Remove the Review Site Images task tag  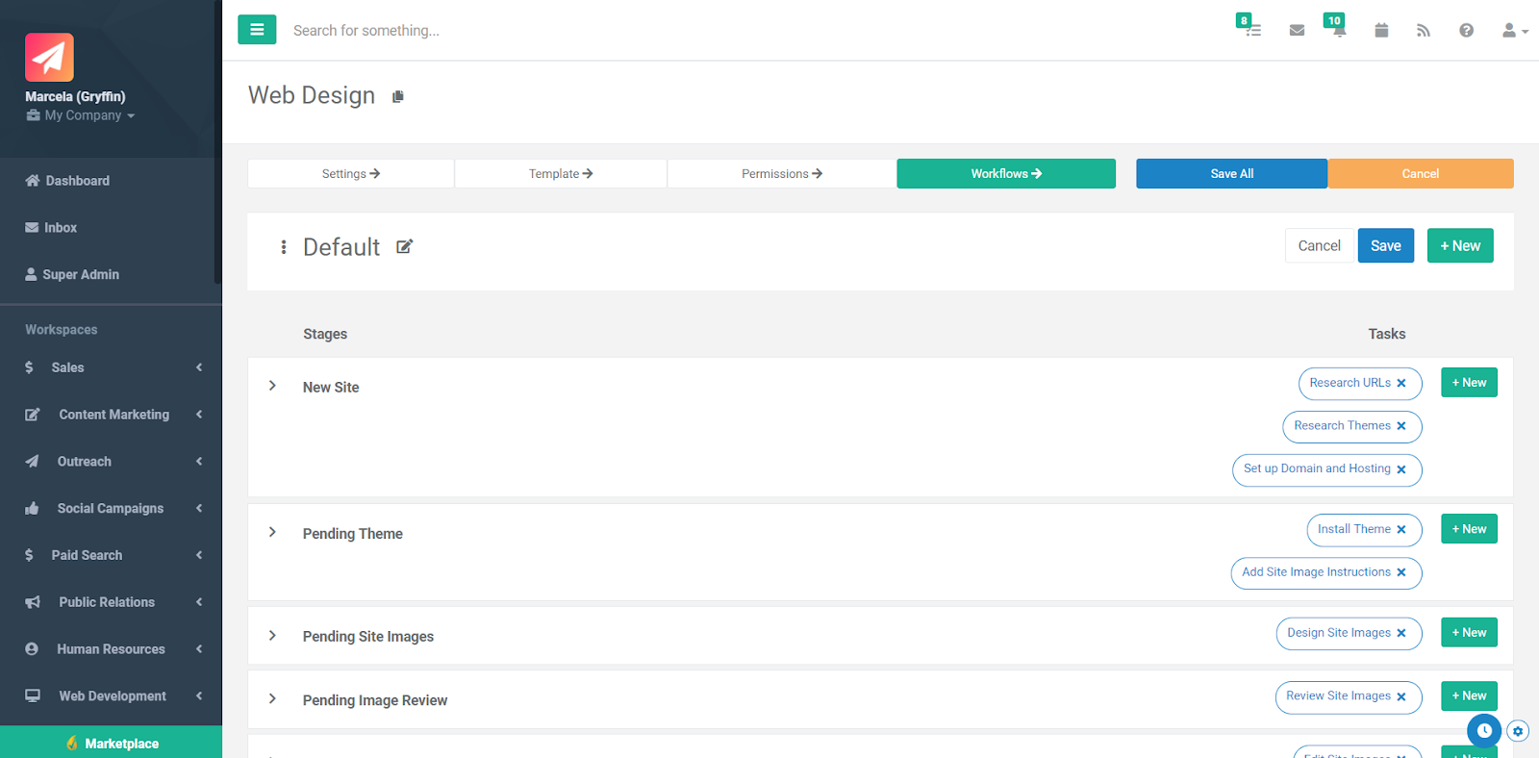(1401, 697)
